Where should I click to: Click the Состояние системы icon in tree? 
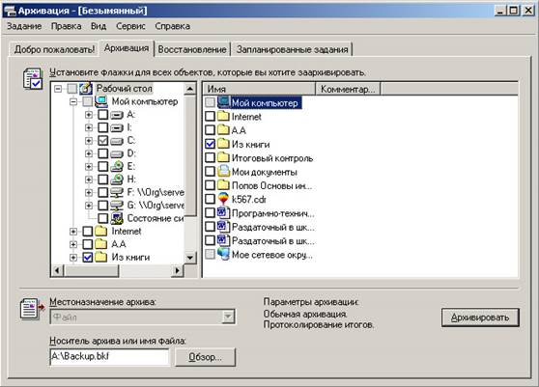coord(117,218)
